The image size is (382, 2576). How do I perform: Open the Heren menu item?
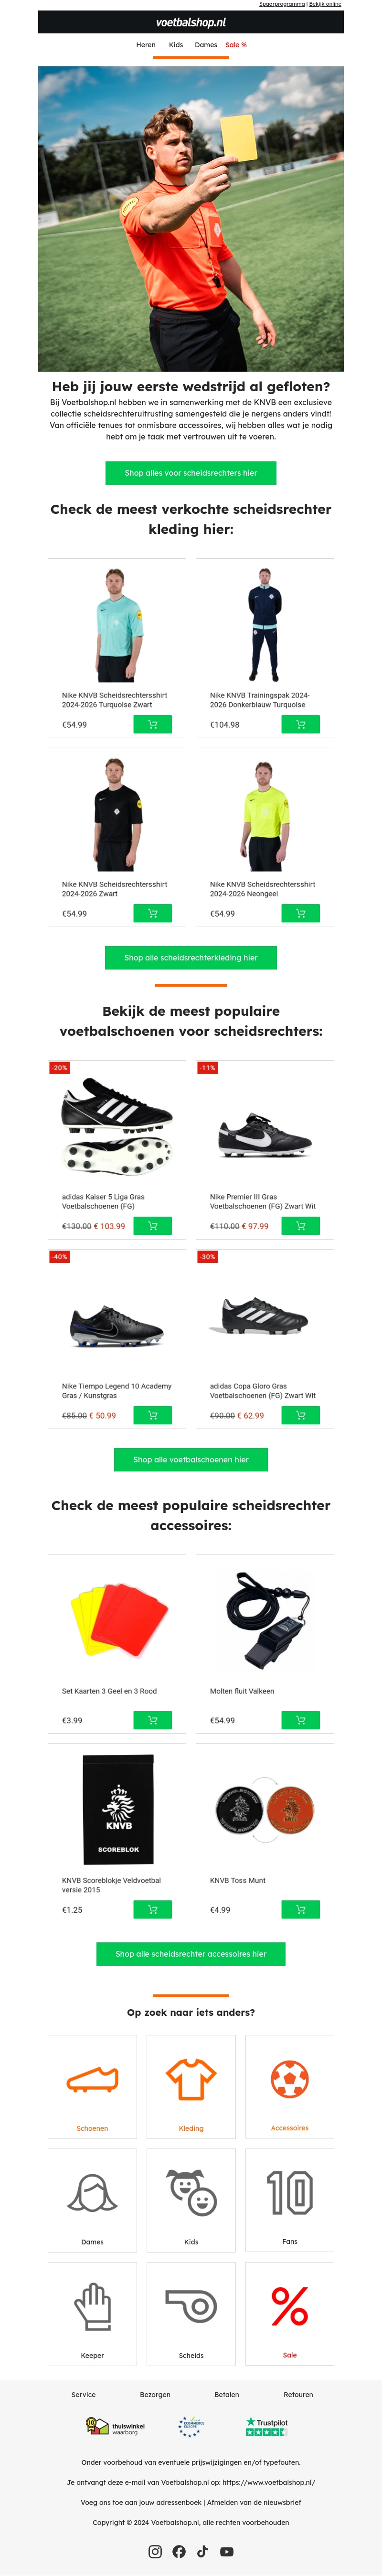point(146,45)
